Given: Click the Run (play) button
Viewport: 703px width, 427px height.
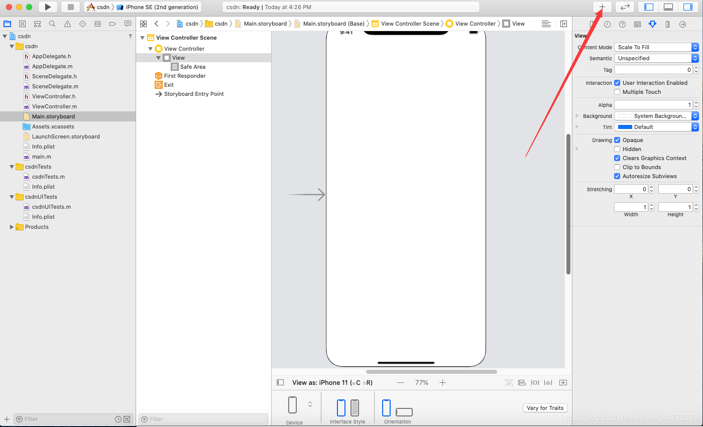Looking at the screenshot, I should coord(48,7).
